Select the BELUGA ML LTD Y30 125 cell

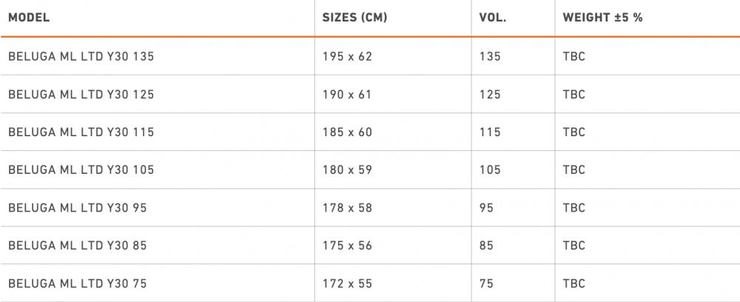(x=81, y=94)
